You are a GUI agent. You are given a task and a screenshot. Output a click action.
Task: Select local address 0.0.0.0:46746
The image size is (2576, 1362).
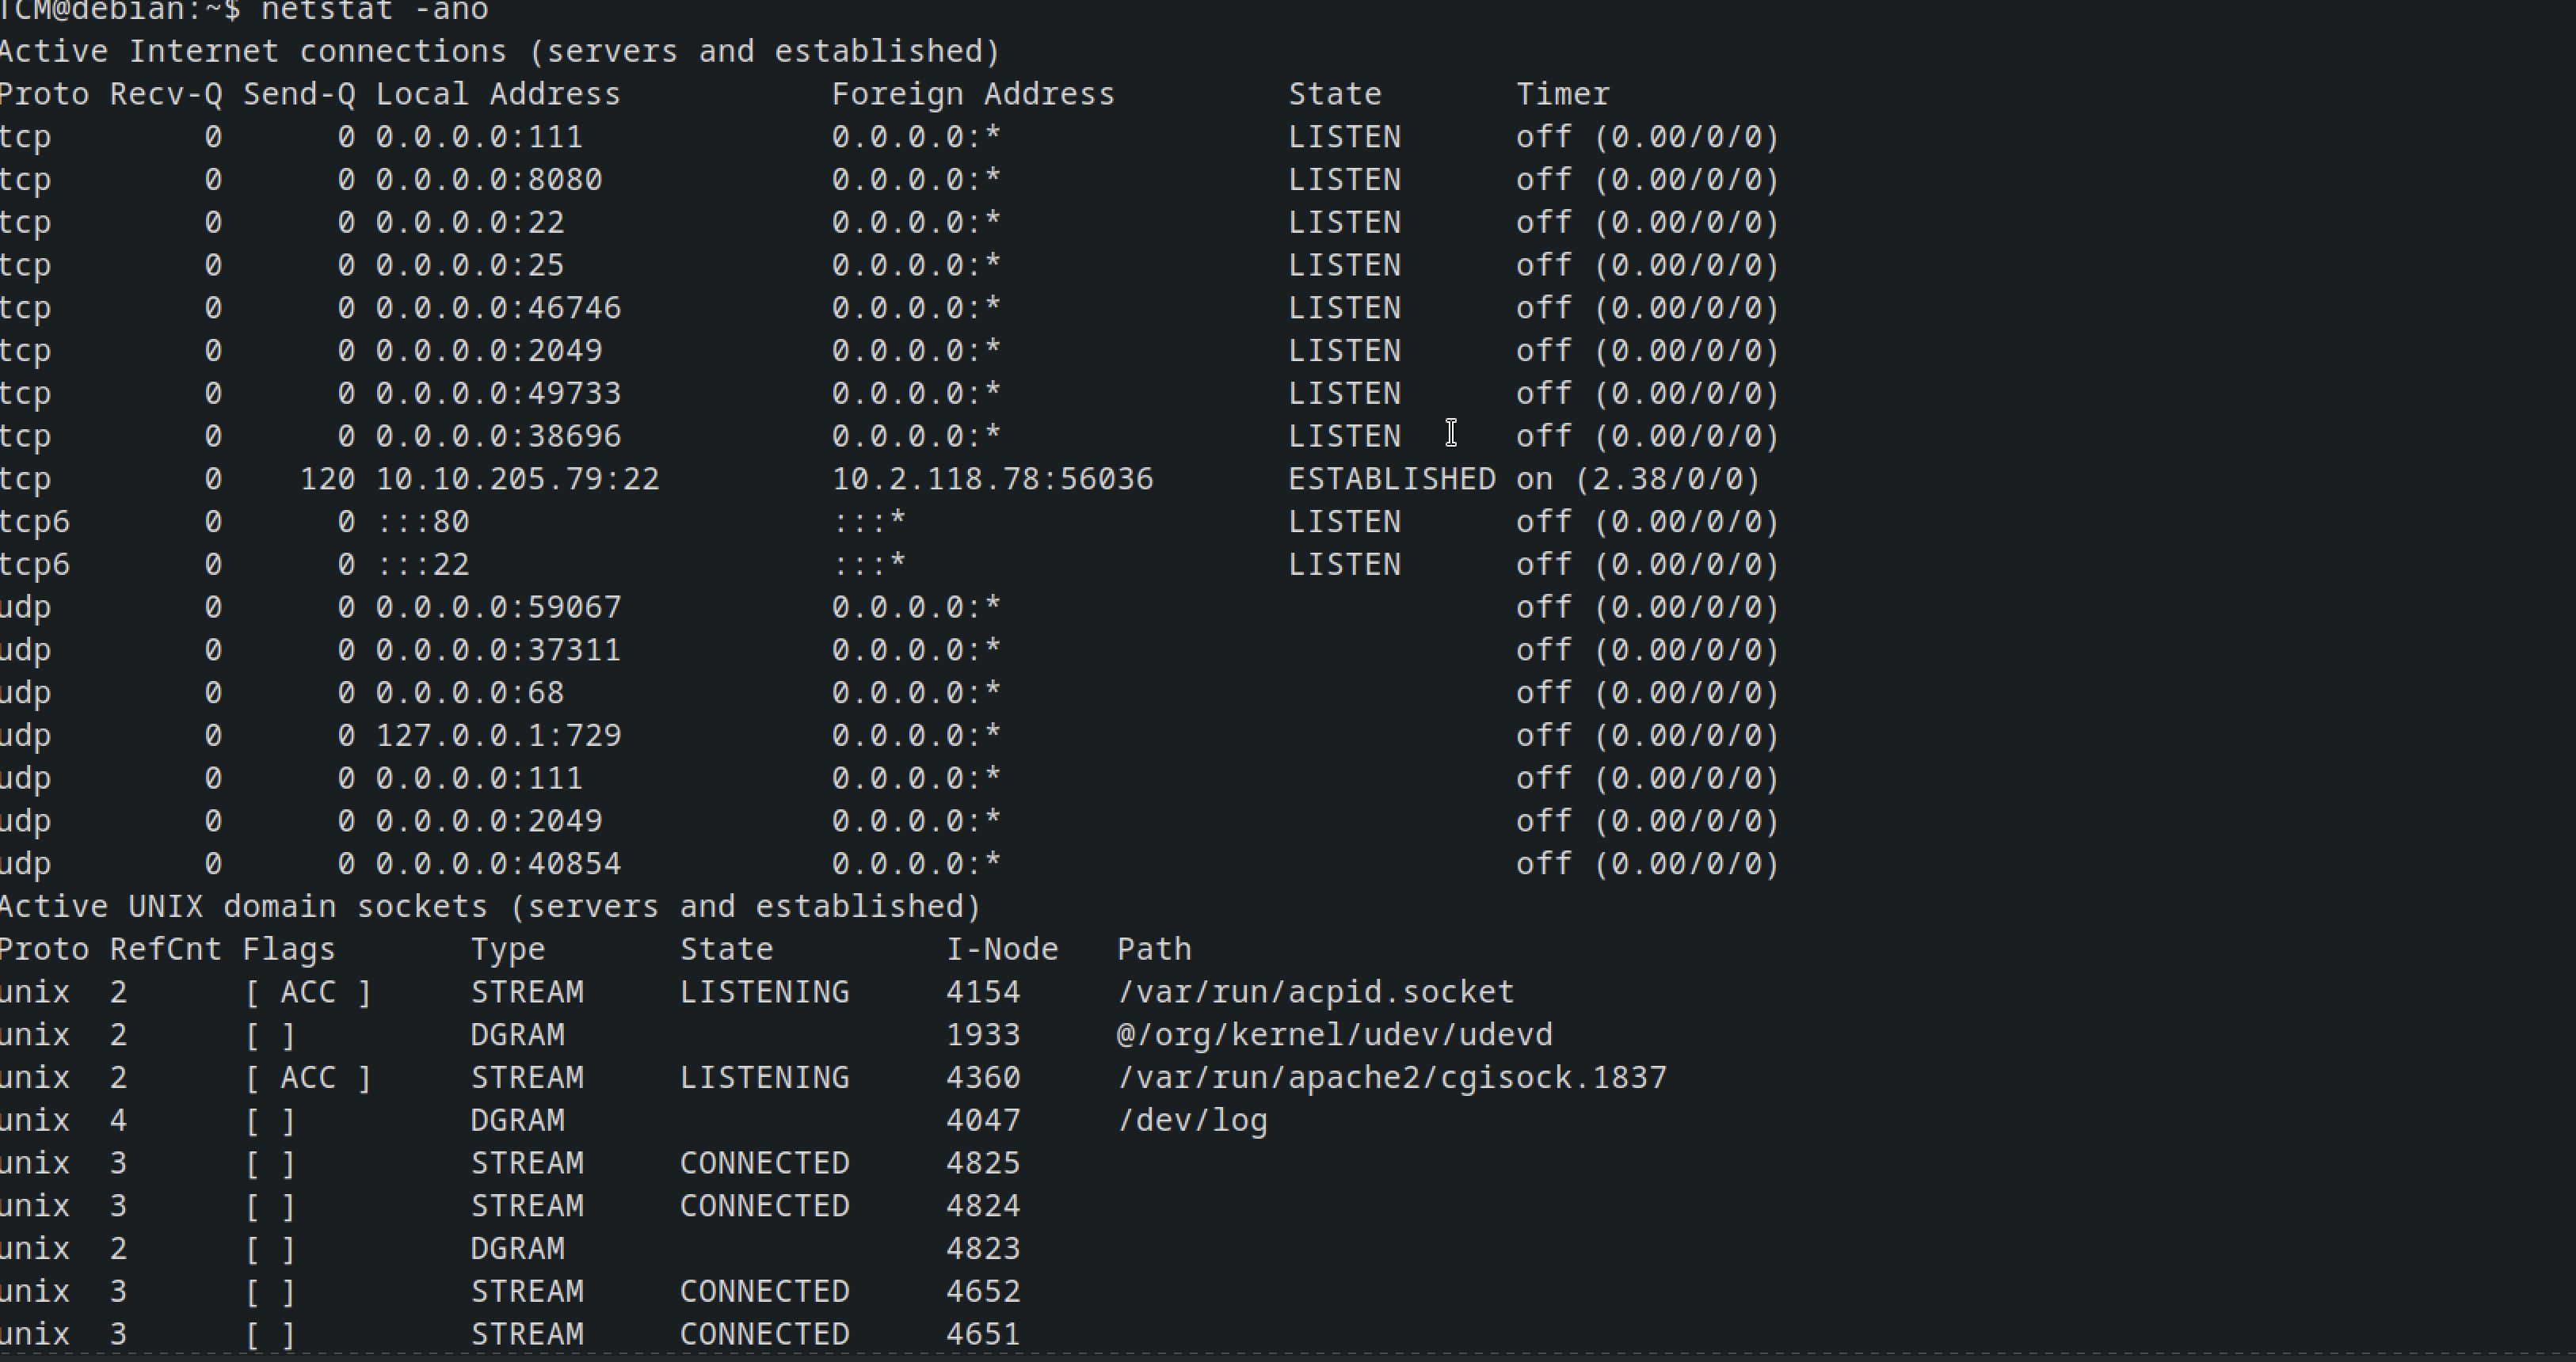(x=499, y=308)
